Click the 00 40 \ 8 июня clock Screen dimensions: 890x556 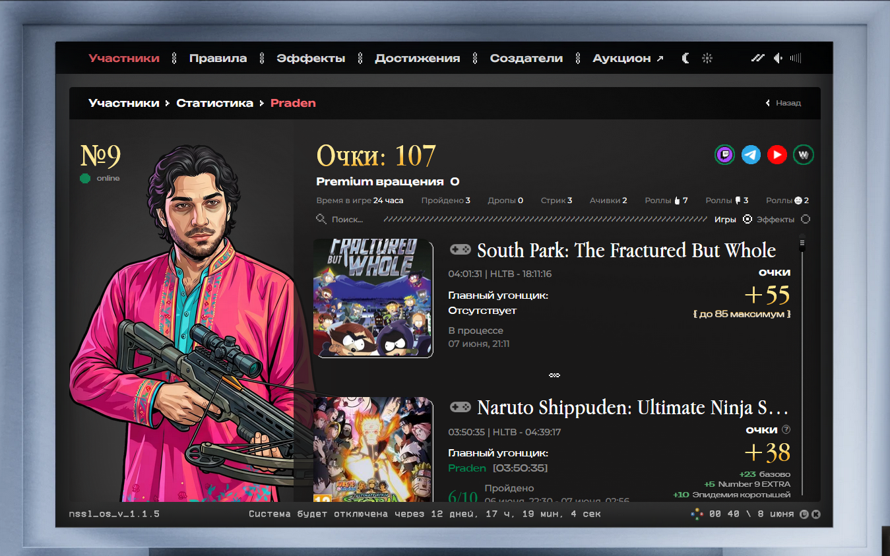pyautogui.click(x=751, y=514)
